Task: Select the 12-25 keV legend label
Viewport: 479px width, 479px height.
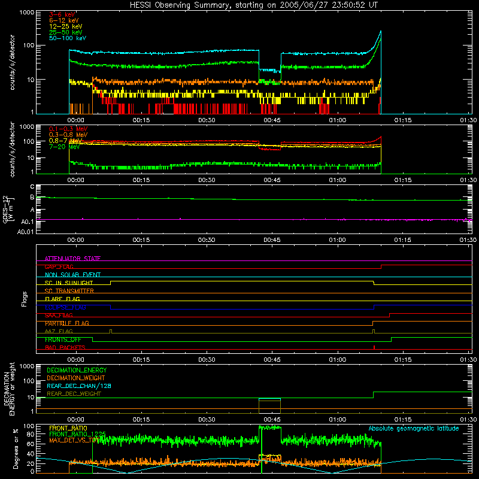Action: click(65, 26)
